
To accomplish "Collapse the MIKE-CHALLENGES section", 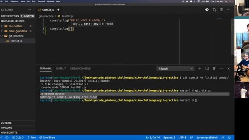I will 12,21.
